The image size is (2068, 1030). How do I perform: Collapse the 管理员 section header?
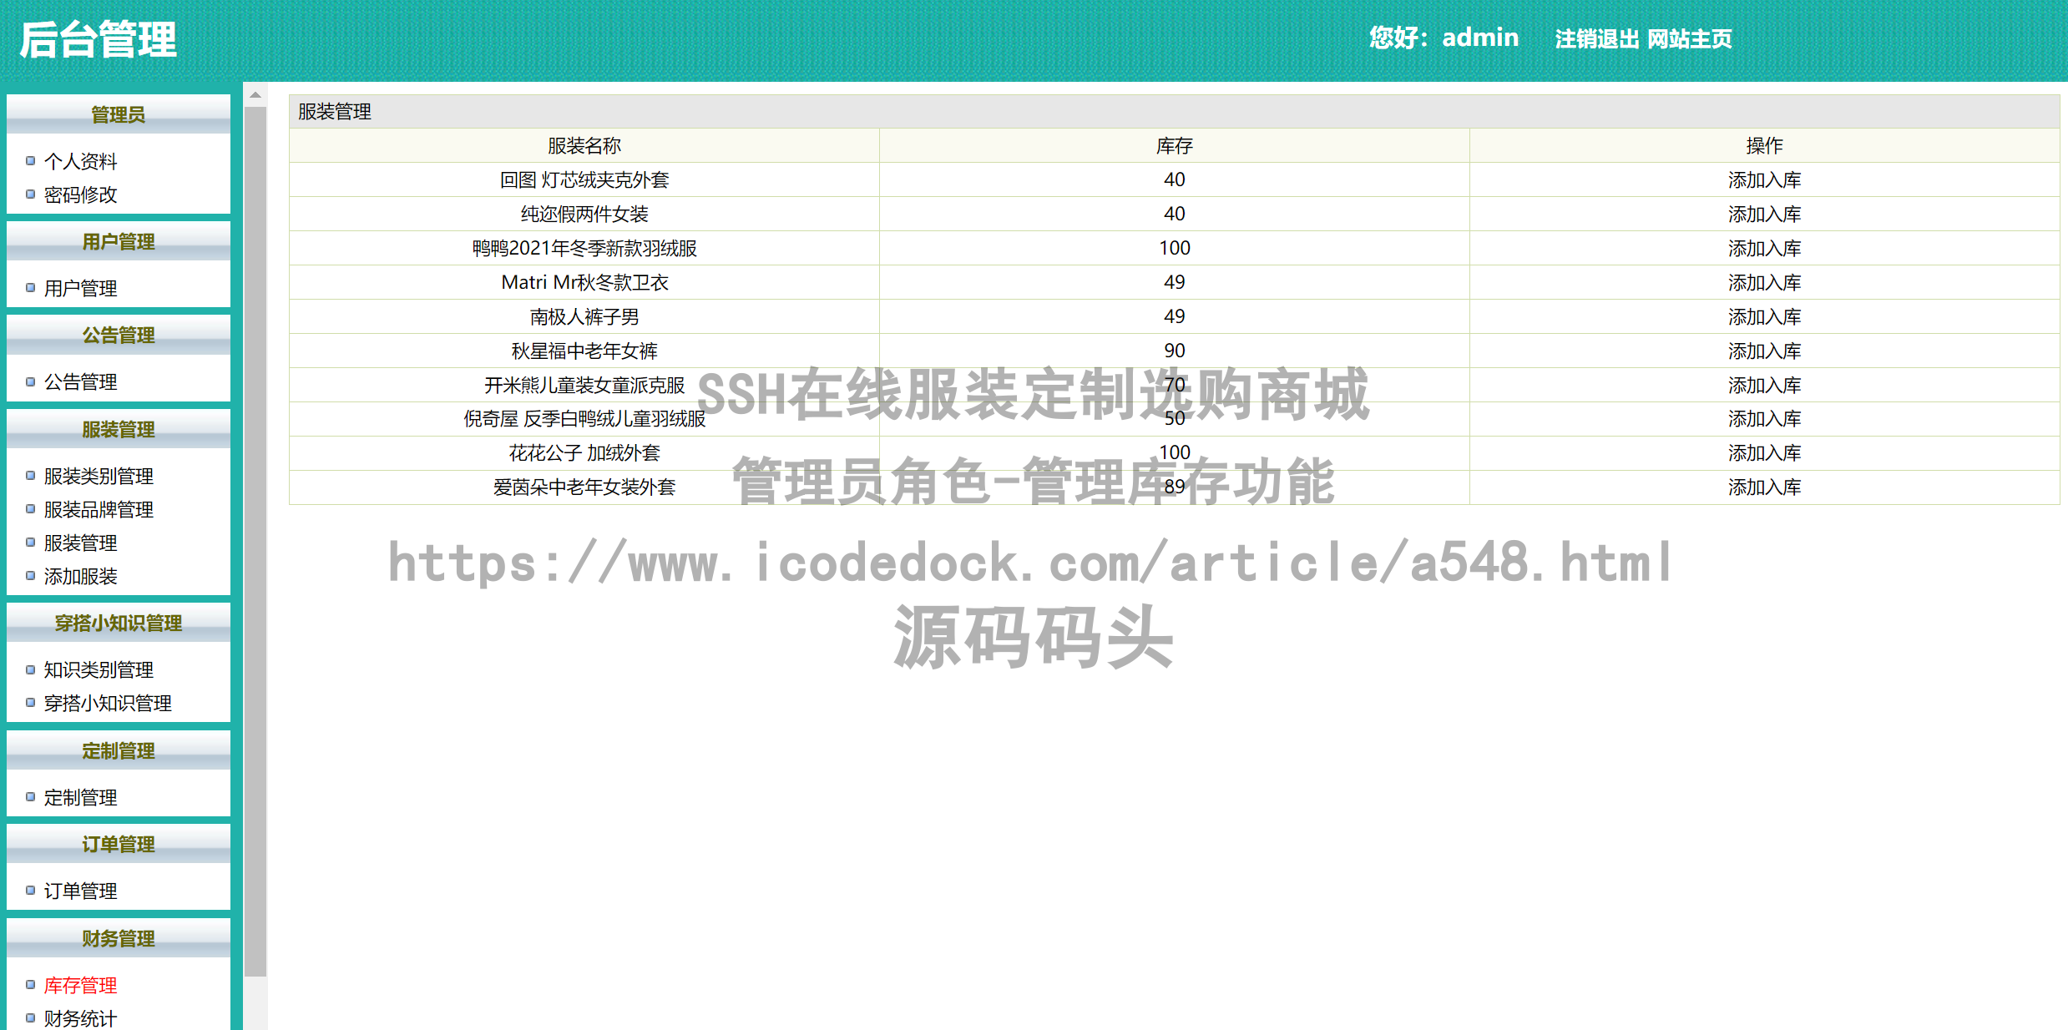click(118, 114)
